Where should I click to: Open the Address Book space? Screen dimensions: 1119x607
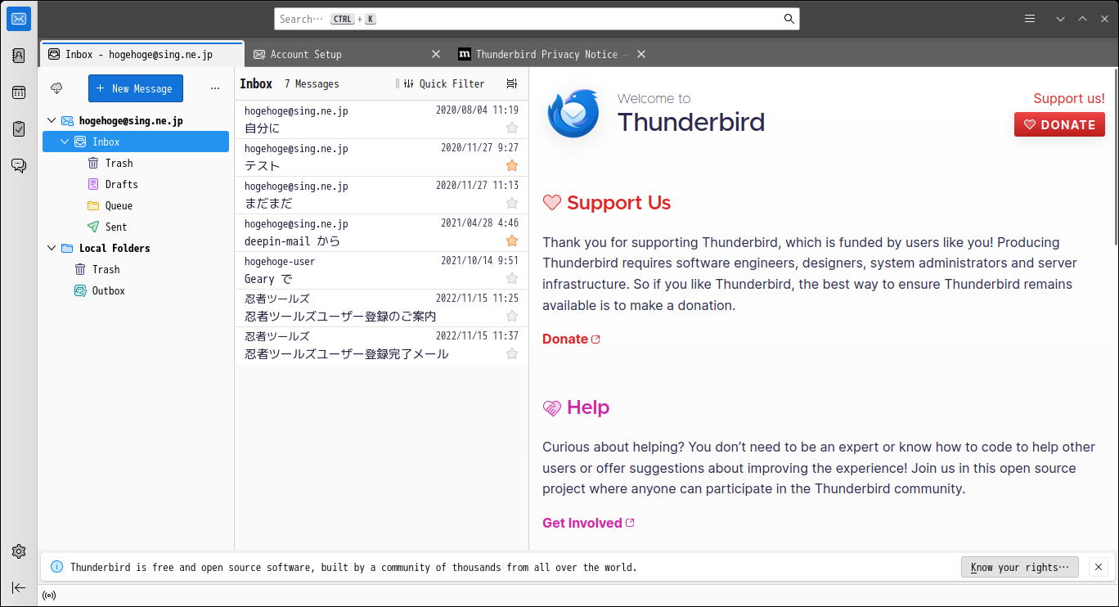click(x=19, y=56)
